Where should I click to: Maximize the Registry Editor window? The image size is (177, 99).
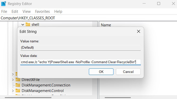(x=159, y=4)
